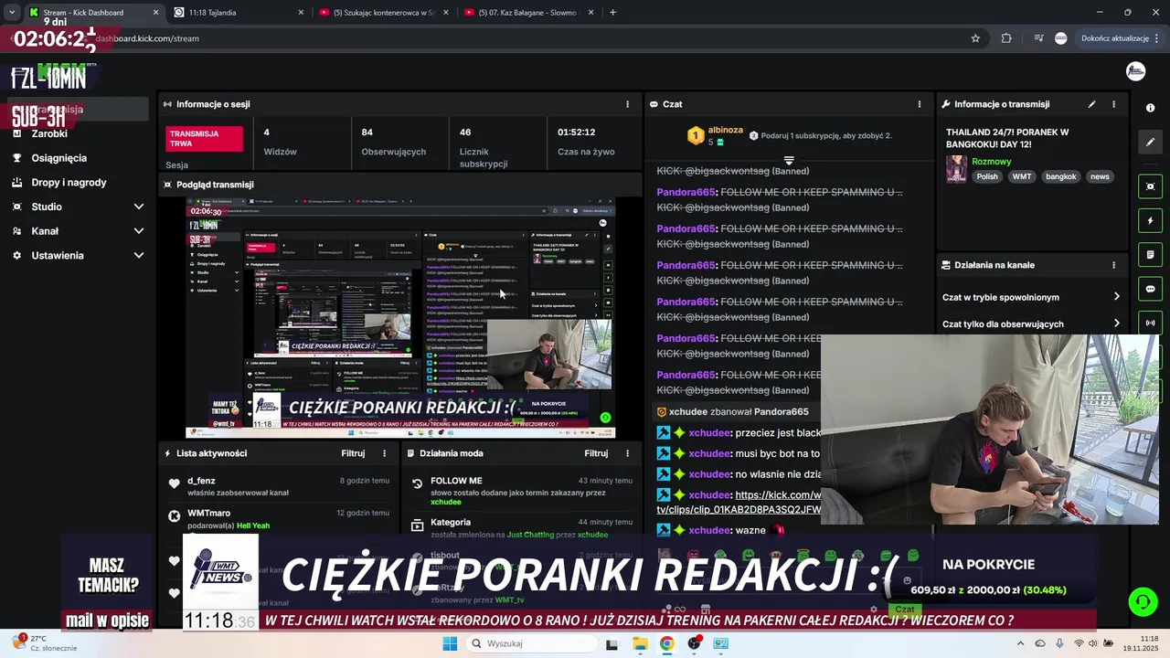Image resolution: width=1170 pixels, height=658 pixels.
Task: Click the pencil button in the right toolbar
Action: click(1150, 142)
